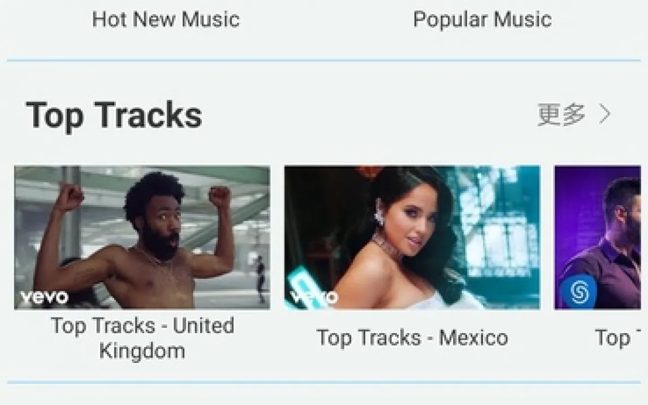
Task: Click the "Top Tracks - Mexico" caption
Action: tap(412, 338)
